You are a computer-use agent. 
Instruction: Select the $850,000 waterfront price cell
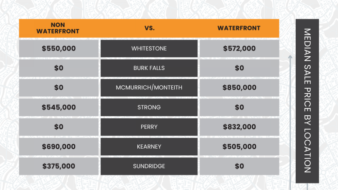pyautogui.click(x=239, y=88)
